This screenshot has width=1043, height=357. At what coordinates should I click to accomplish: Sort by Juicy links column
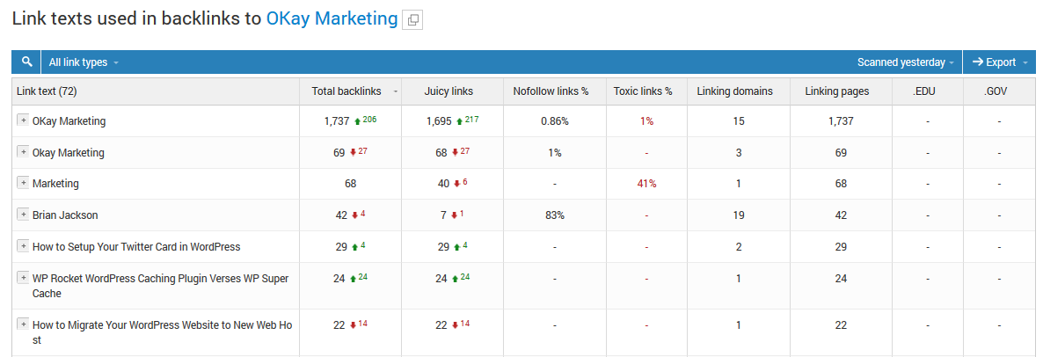click(449, 91)
